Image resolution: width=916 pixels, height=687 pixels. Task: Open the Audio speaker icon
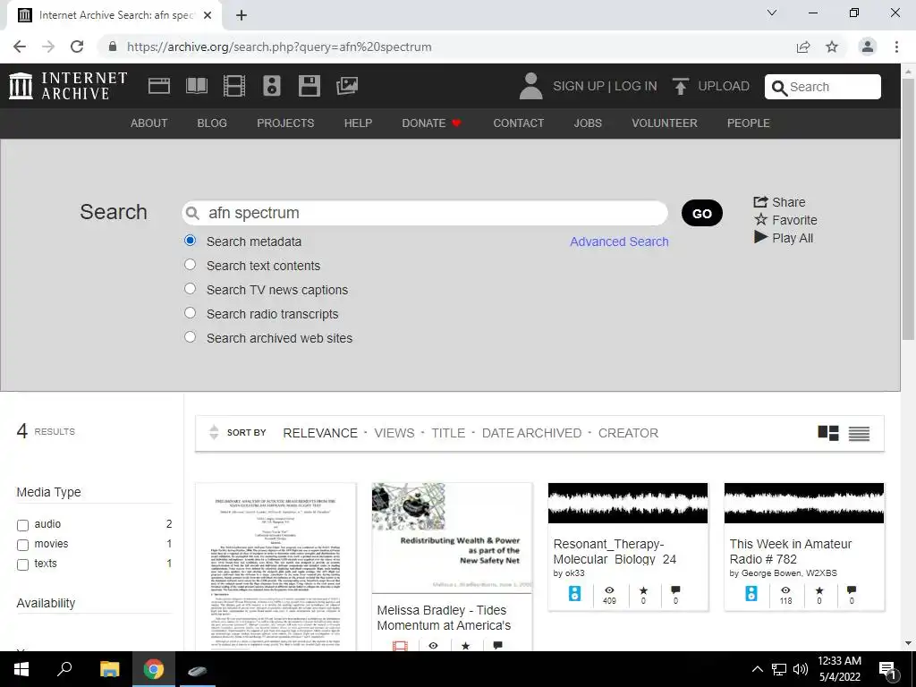[272, 86]
